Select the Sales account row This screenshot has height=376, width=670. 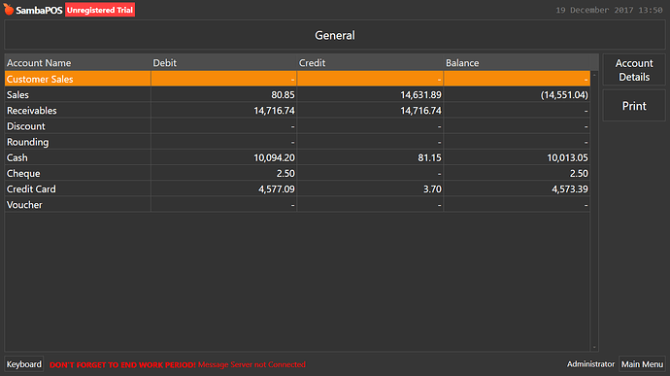(297, 94)
